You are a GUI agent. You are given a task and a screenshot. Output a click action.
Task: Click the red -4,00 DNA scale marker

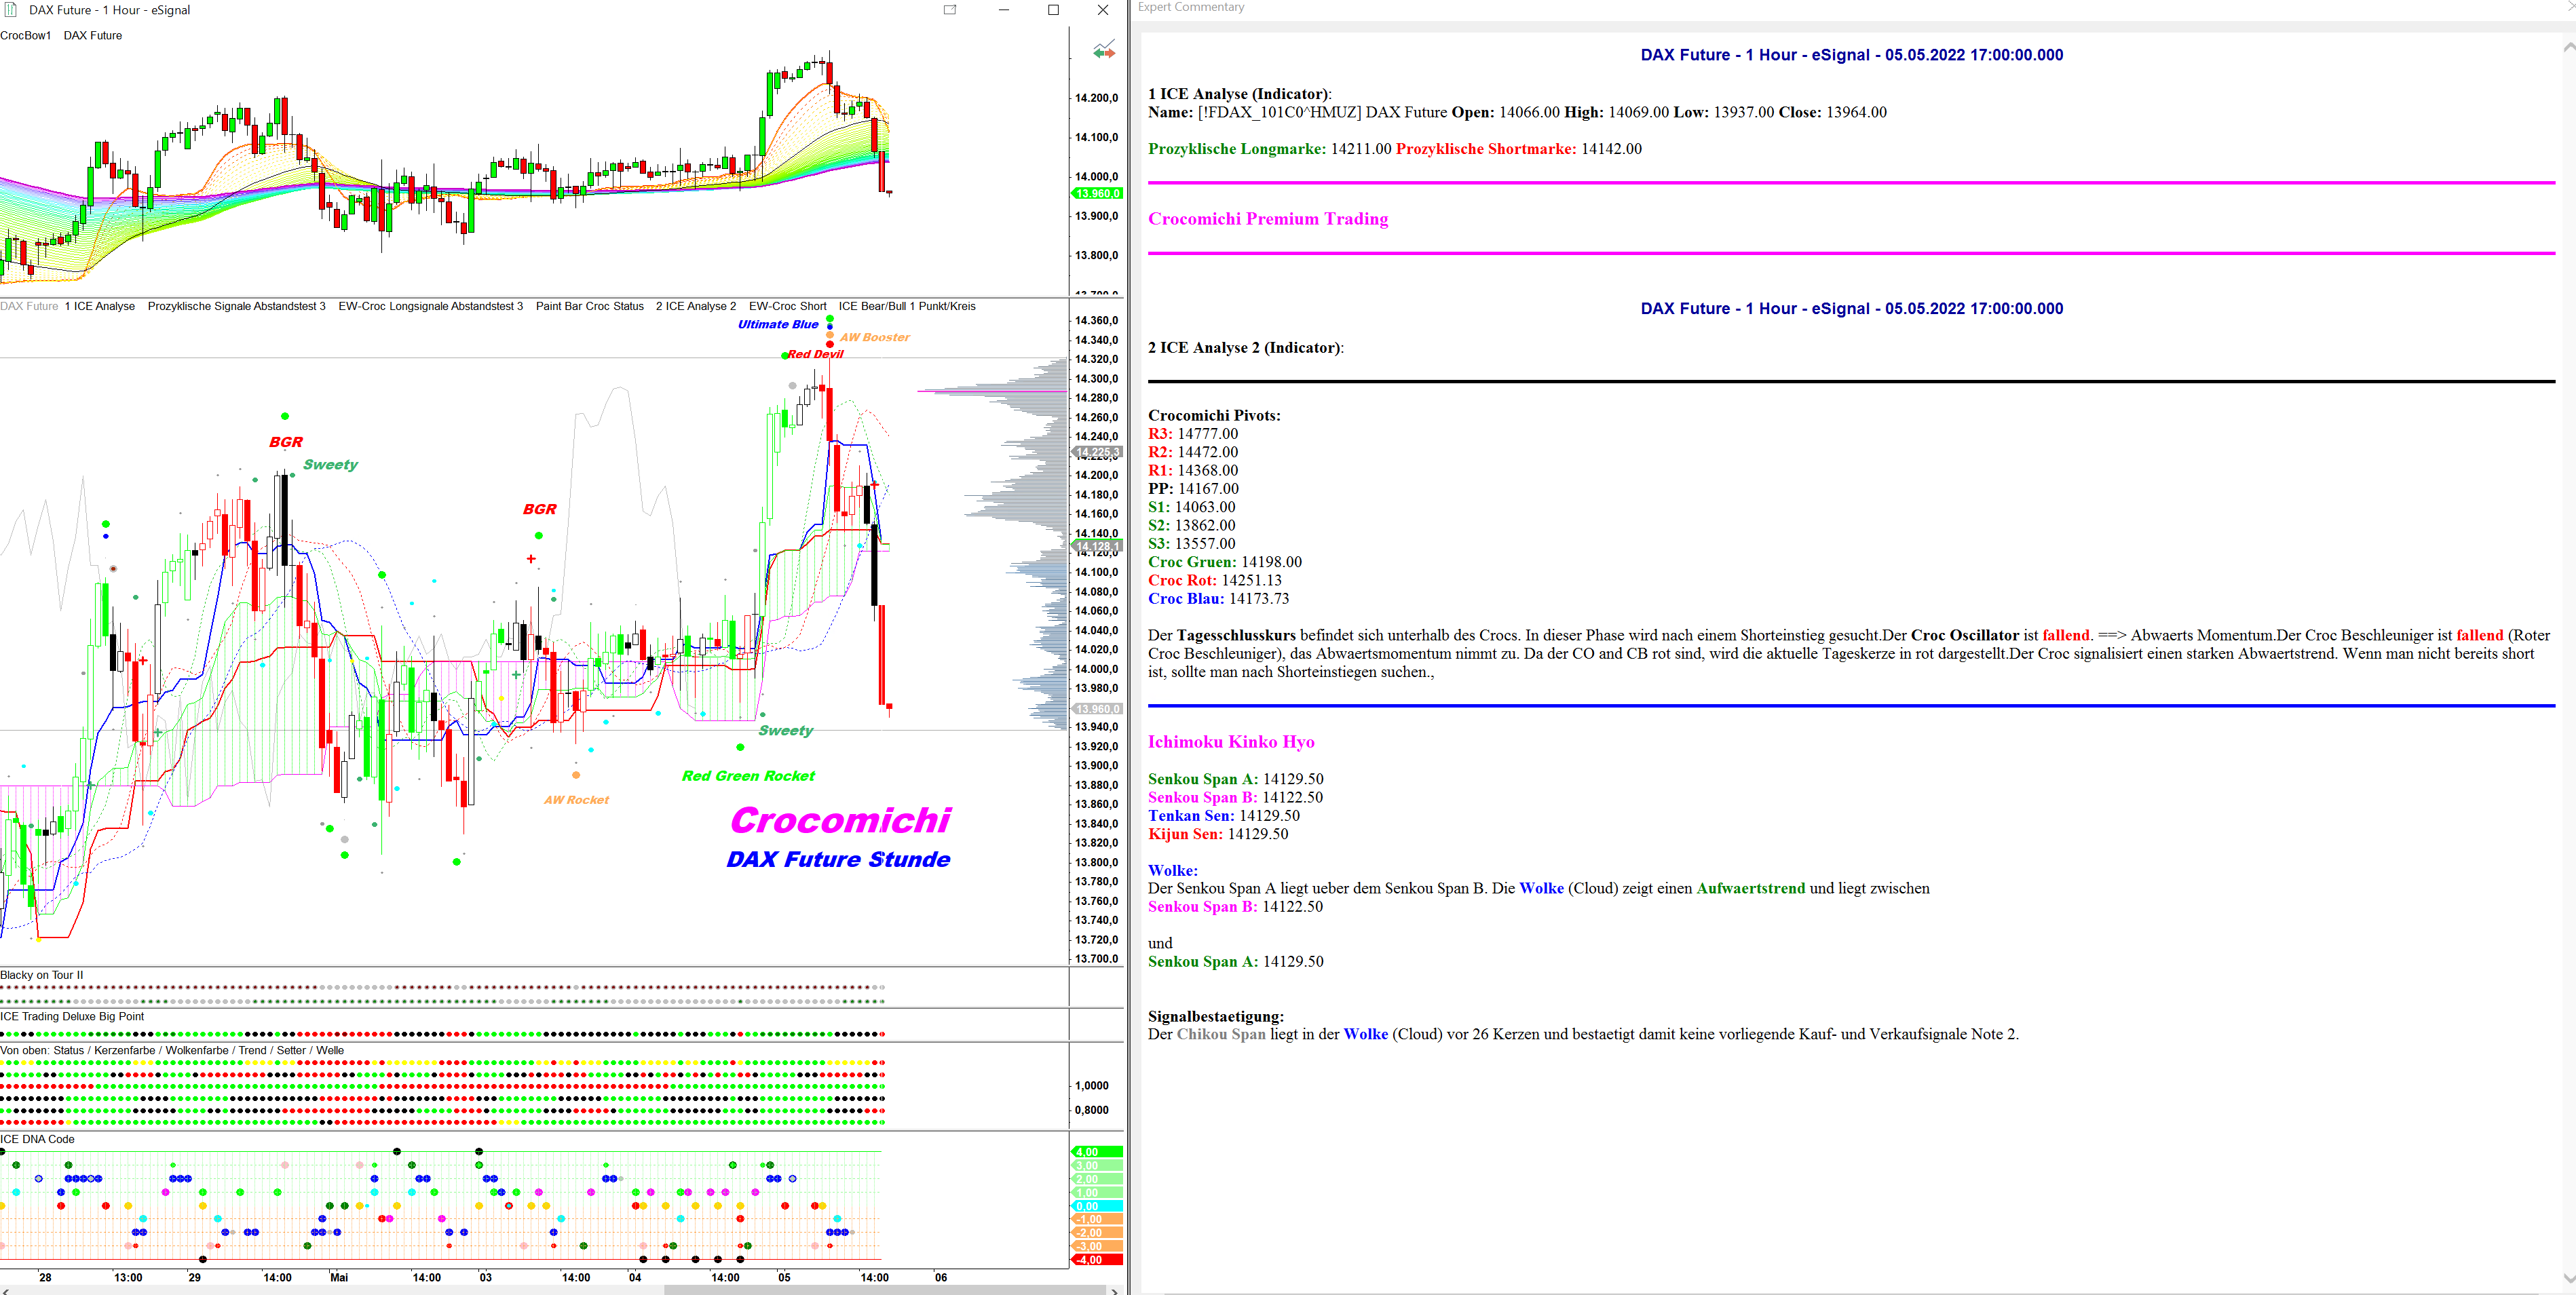tap(1097, 1260)
